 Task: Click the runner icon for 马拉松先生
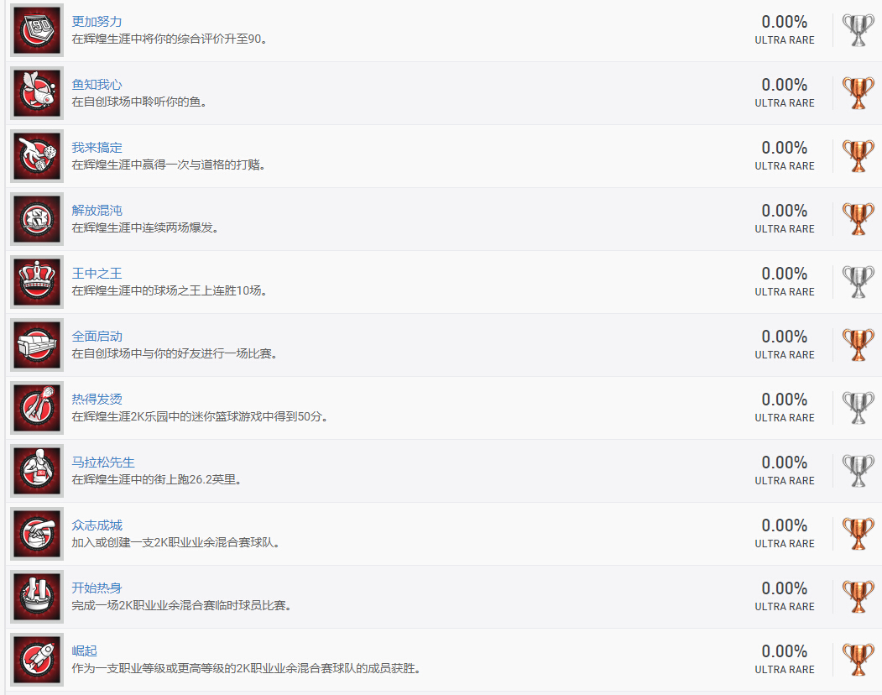click(37, 471)
